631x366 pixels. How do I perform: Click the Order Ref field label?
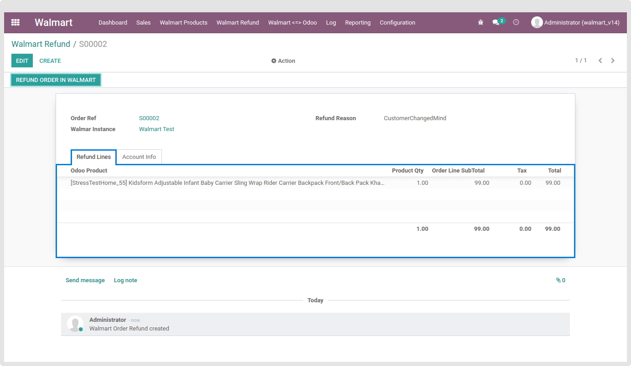(x=83, y=118)
